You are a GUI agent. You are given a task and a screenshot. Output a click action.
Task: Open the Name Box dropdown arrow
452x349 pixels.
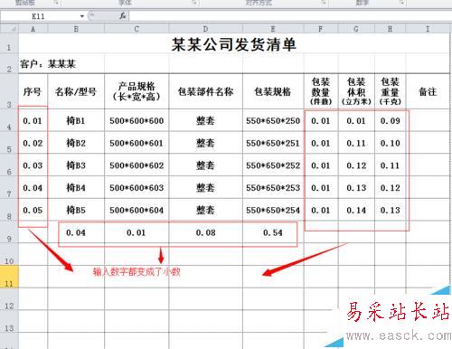(x=82, y=16)
